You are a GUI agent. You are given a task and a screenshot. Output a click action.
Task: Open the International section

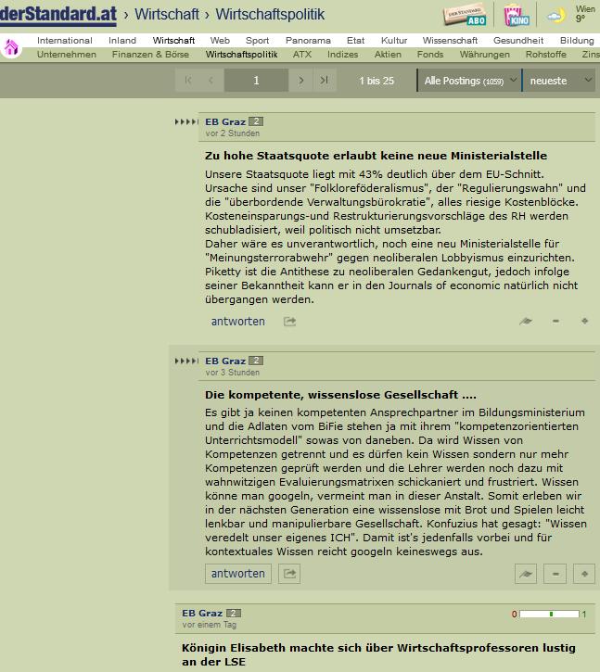65,40
